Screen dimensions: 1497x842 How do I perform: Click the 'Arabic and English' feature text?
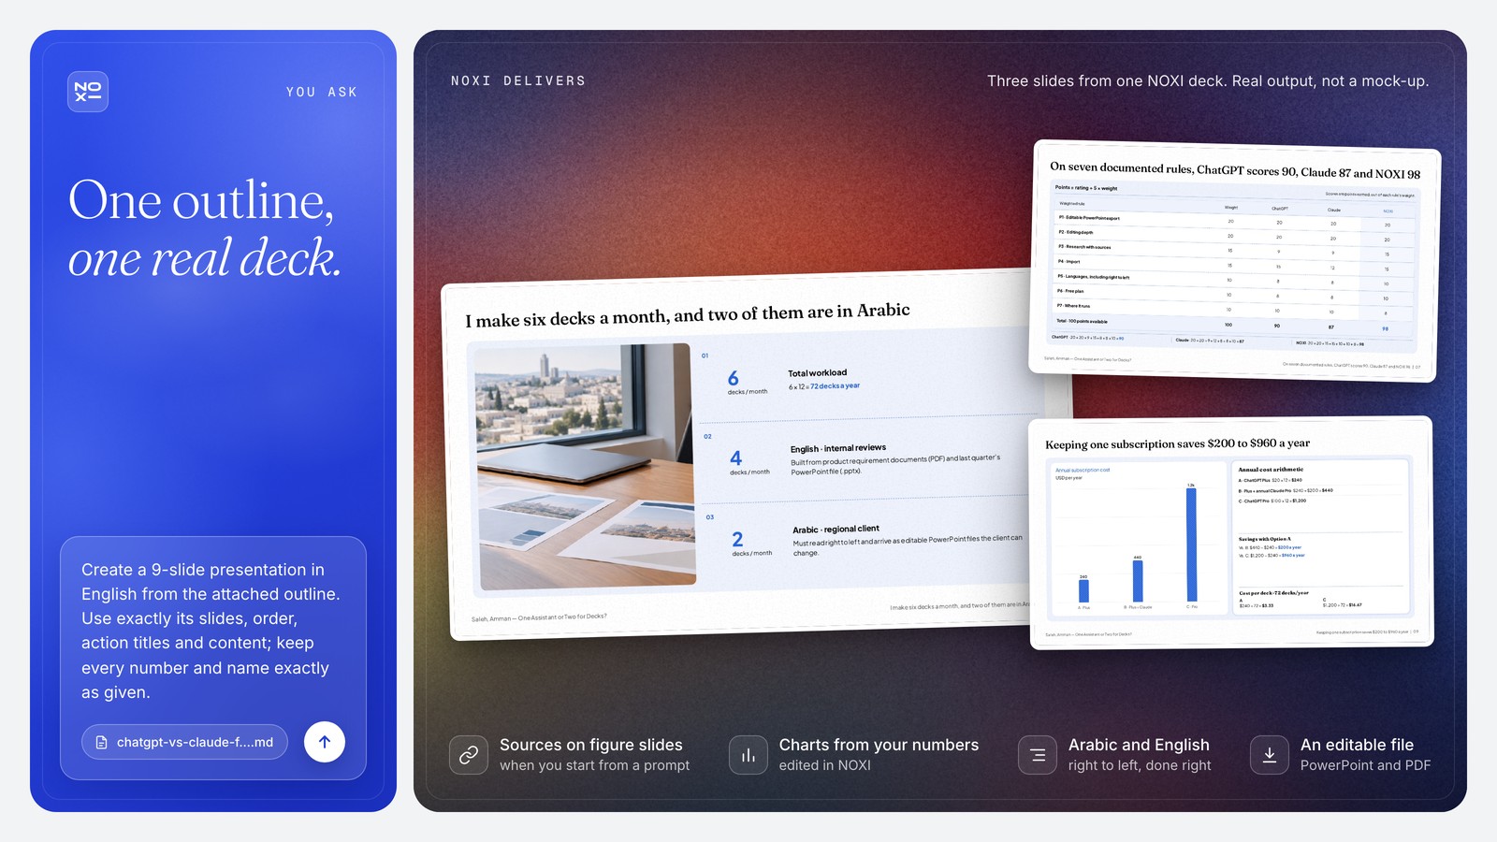(1139, 745)
